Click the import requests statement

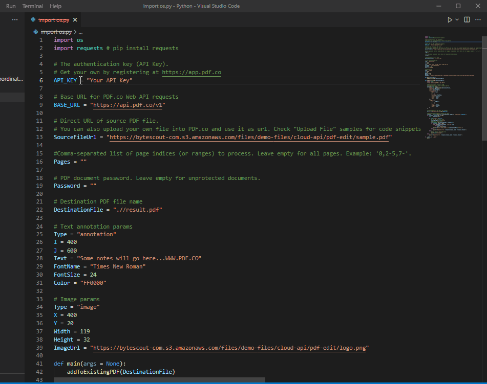[78, 49]
